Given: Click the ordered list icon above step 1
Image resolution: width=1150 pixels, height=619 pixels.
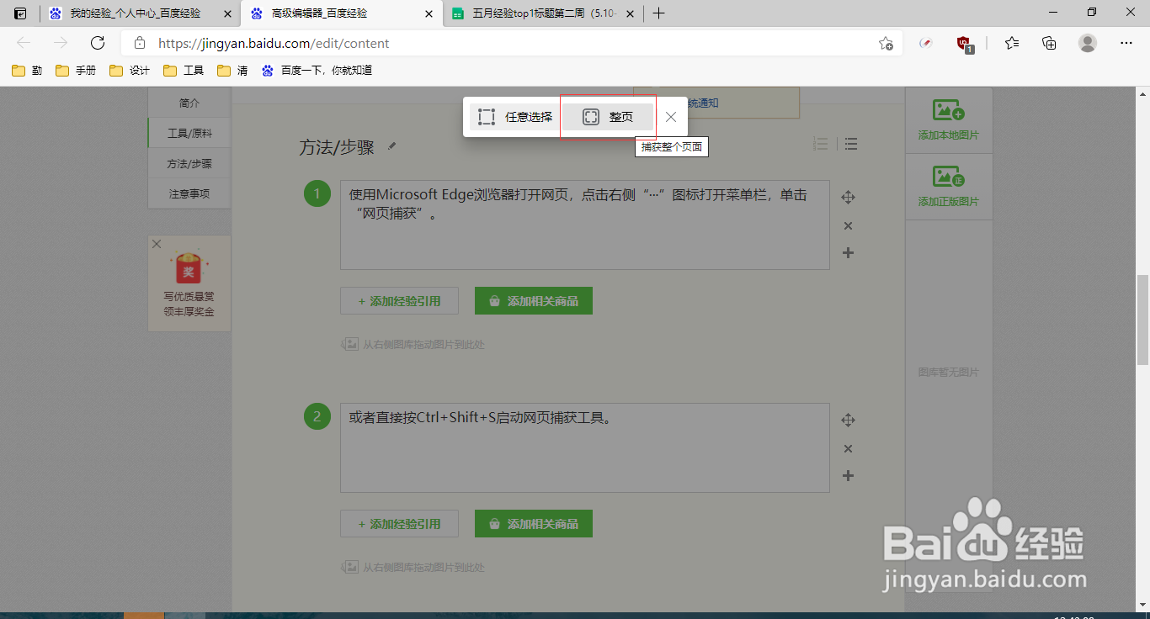Looking at the screenshot, I should (x=821, y=144).
